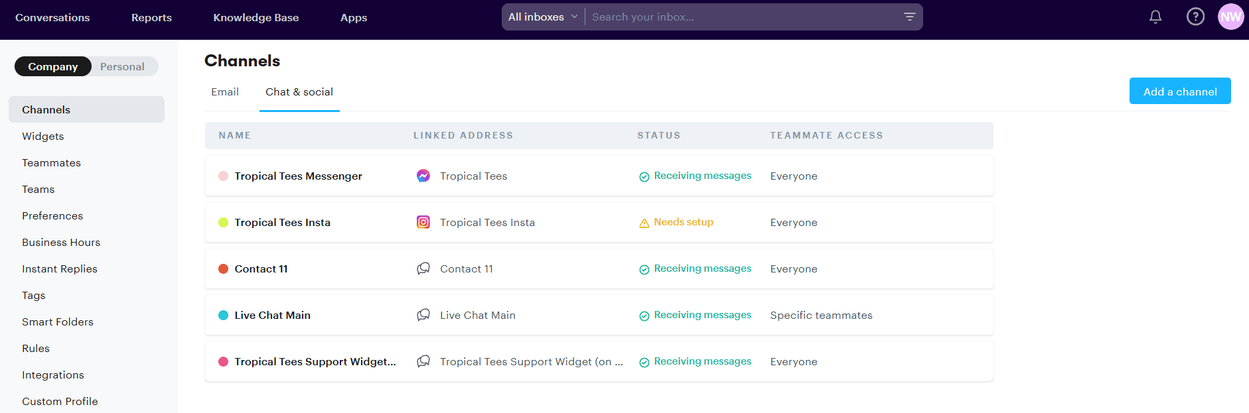Open search filter options icon
The width and height of the screenshot is (1249, 413).
(x=909, y=17)
